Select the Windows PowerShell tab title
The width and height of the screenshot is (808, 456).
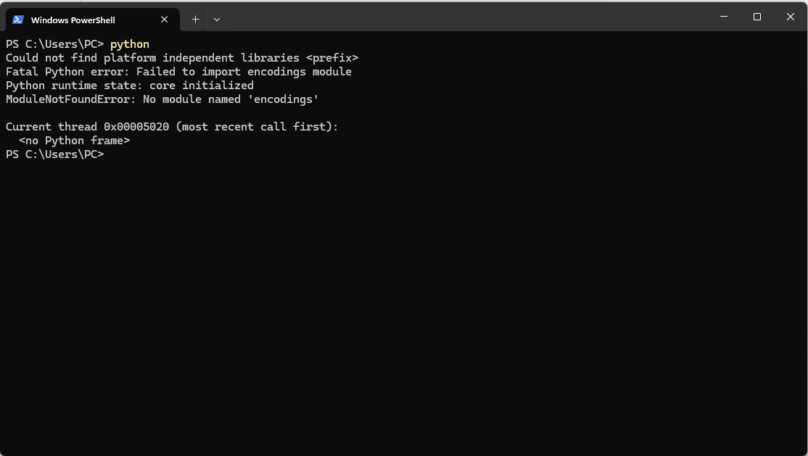pyautogui.click(x=73, y=20)
